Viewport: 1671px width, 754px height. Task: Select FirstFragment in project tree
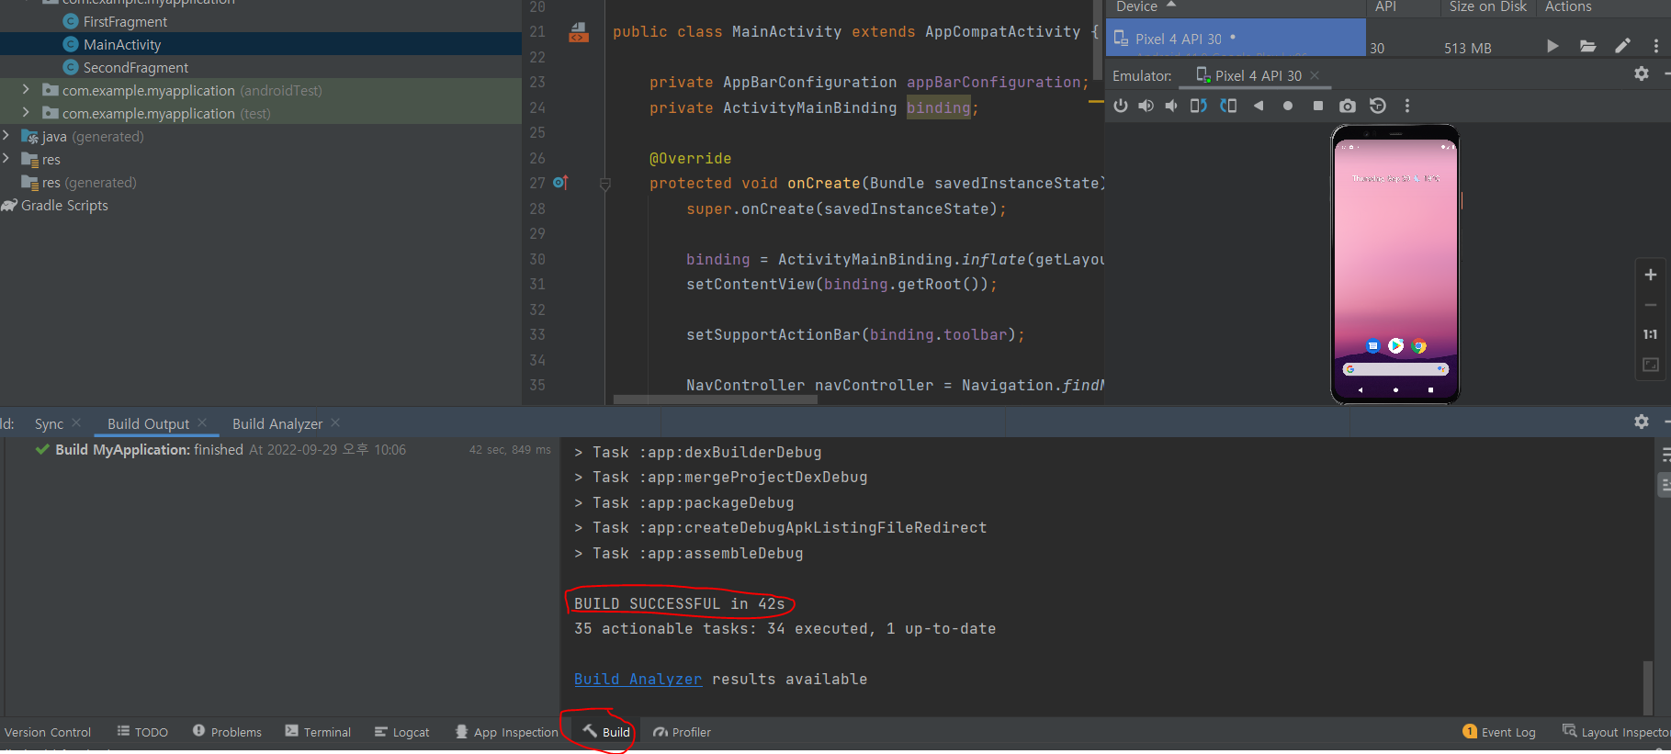pyautogui.click(x=125, y=21)
